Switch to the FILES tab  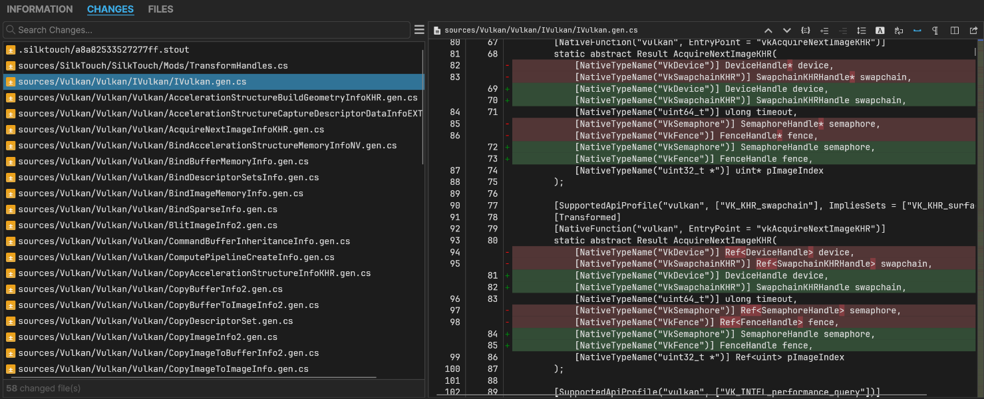tap(160, 9)
